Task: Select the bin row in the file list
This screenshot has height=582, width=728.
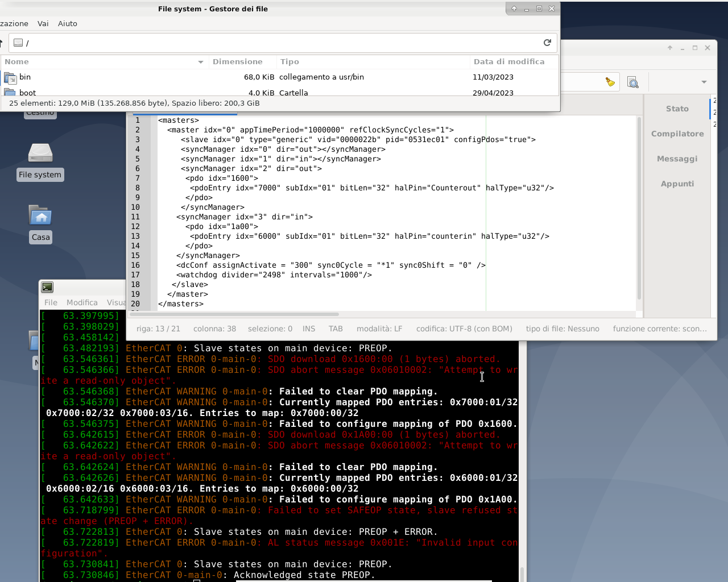Action: (x=279, y=77)
